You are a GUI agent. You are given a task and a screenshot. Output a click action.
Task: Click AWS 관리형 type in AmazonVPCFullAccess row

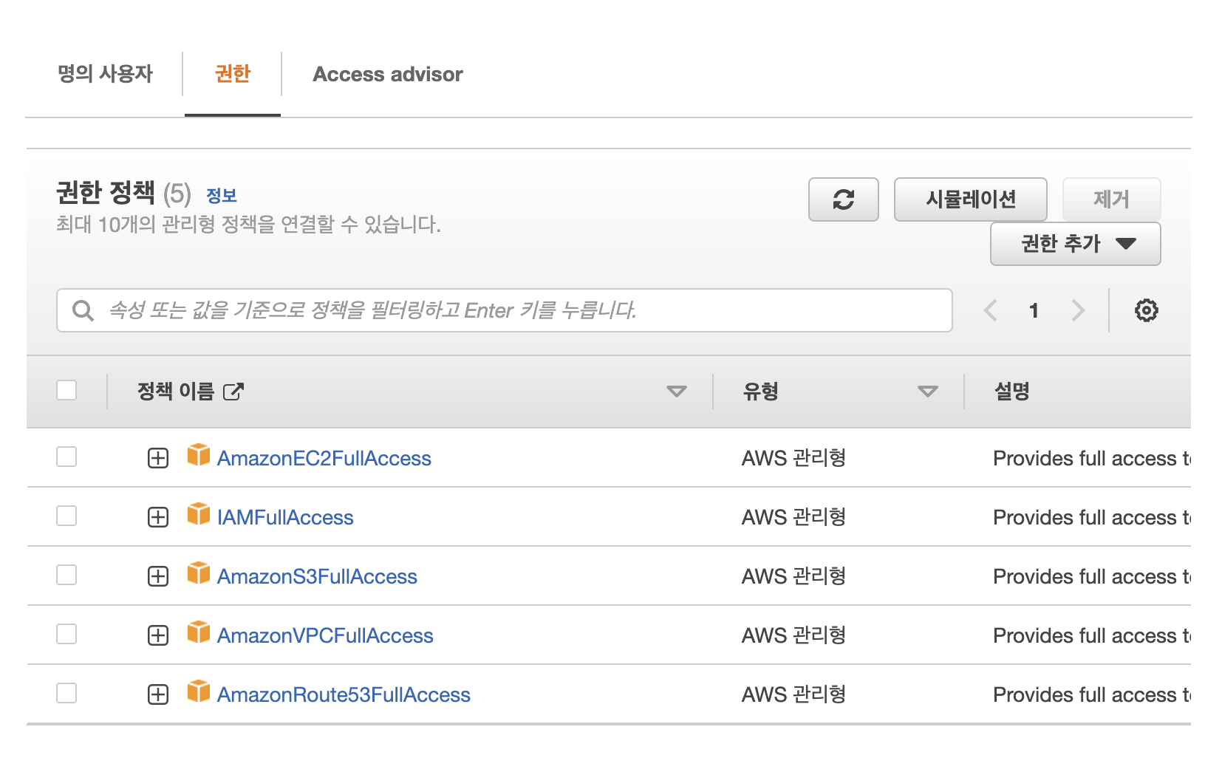click(x=794, y=635)
